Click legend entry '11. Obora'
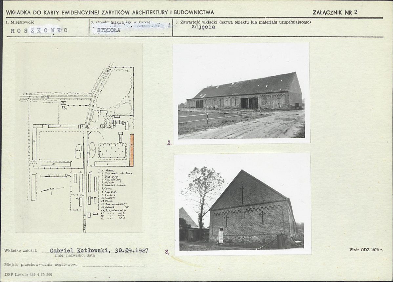The image size is (393, 282). coord(107,201)
